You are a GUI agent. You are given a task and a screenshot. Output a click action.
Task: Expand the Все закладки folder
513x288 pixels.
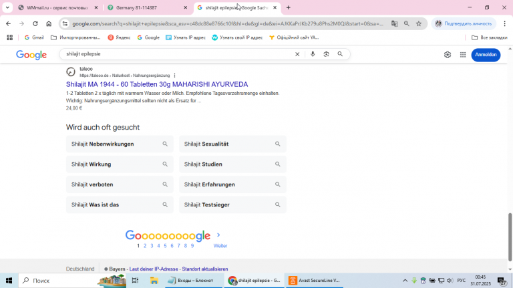(490, 37)
